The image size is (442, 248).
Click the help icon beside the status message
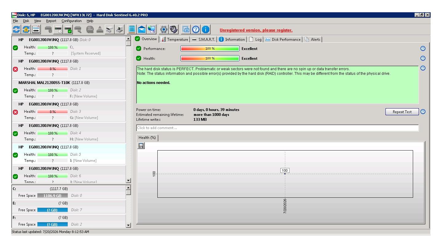[x=423, y=68]
